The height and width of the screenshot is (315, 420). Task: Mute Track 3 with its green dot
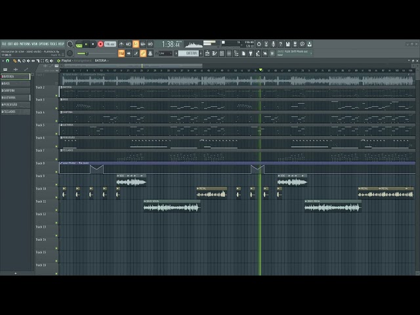click(x=56, y=108)
